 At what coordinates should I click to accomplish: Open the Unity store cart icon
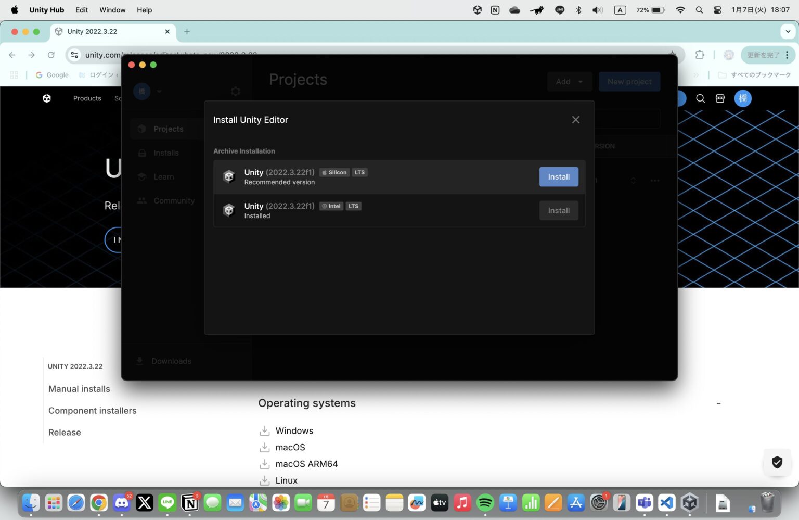pyautogui.click(x=720, y=98)
